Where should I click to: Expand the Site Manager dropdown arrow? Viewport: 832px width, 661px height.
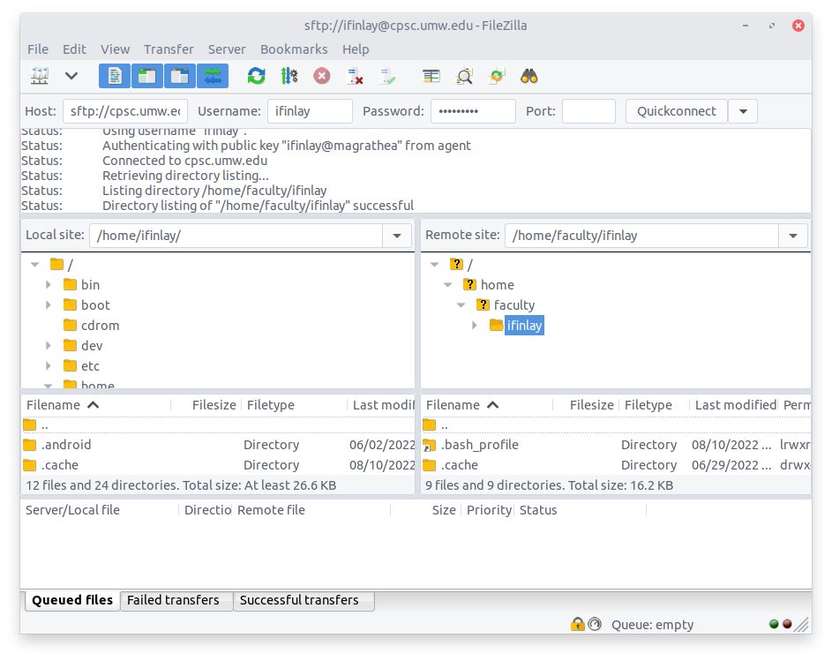71,76
